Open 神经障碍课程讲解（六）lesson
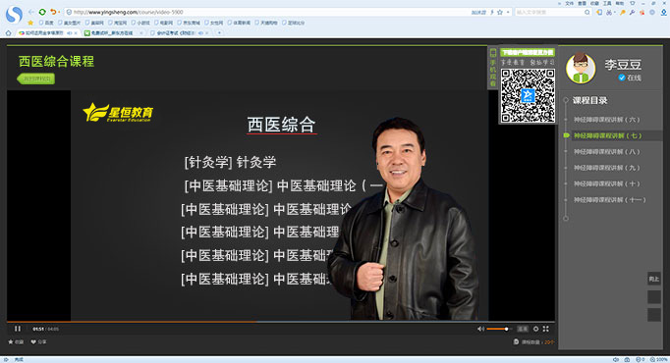Image resolution: width=670 pixels, height=363 pixels. tap(606, 120)
